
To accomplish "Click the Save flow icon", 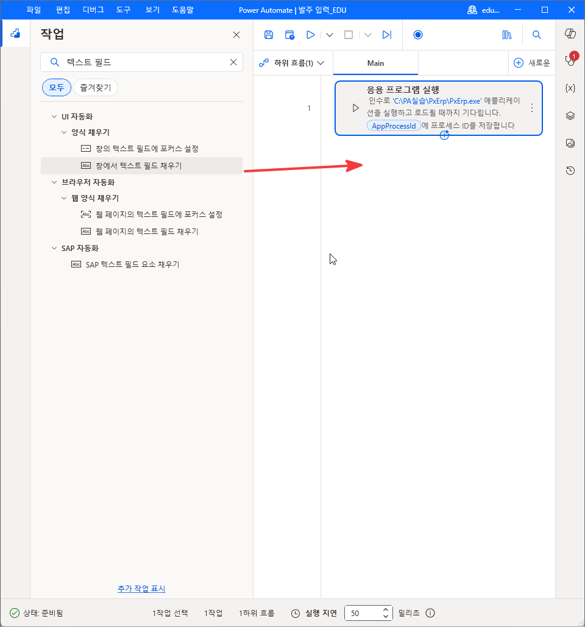I will pos(269,35).
